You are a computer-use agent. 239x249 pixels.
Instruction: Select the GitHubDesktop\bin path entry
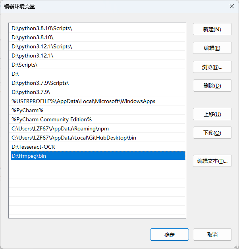pos(97,138)
